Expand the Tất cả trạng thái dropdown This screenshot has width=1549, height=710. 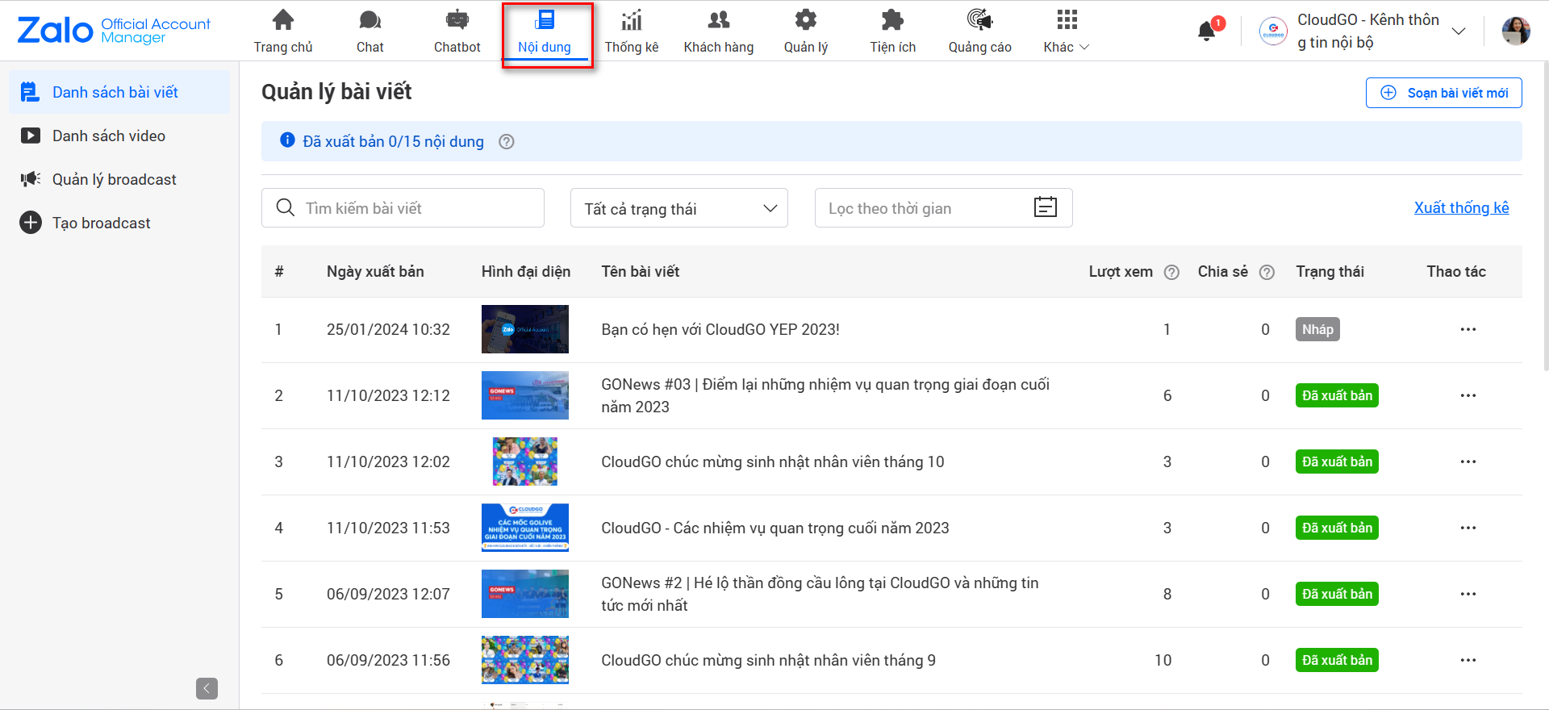click(x=679, y=208)
